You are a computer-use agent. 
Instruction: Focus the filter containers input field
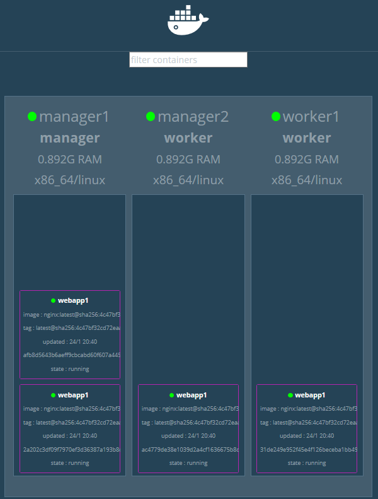pos(188,60)
